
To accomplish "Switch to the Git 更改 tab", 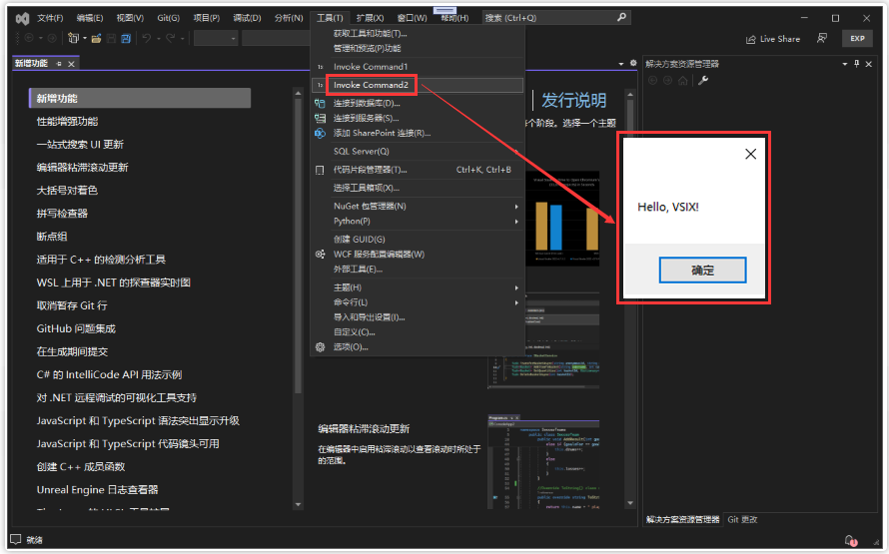I will point(742,519).
